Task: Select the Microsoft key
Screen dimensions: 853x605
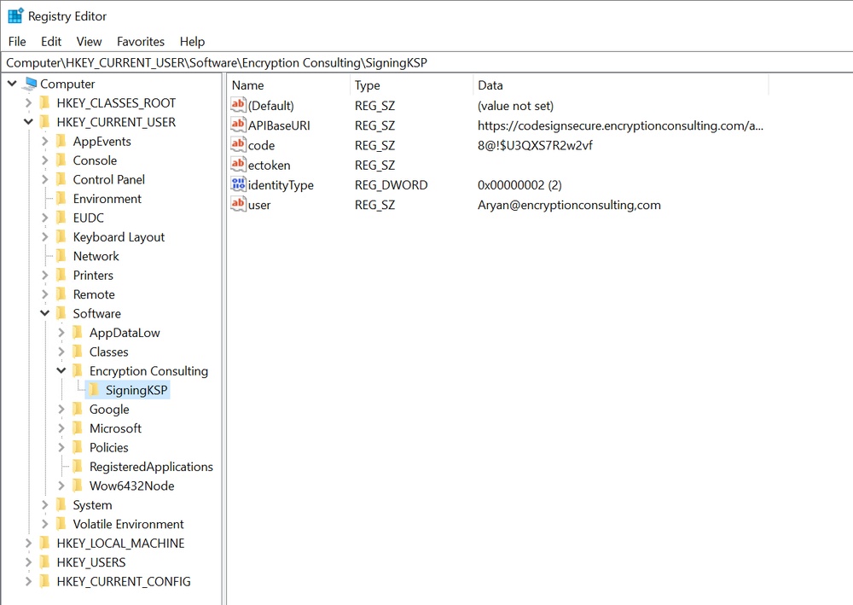Action: 115,428
